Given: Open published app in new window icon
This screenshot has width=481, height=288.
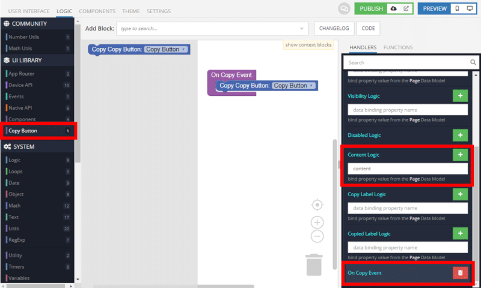Looking at the screenshot, I should point(406,8).
